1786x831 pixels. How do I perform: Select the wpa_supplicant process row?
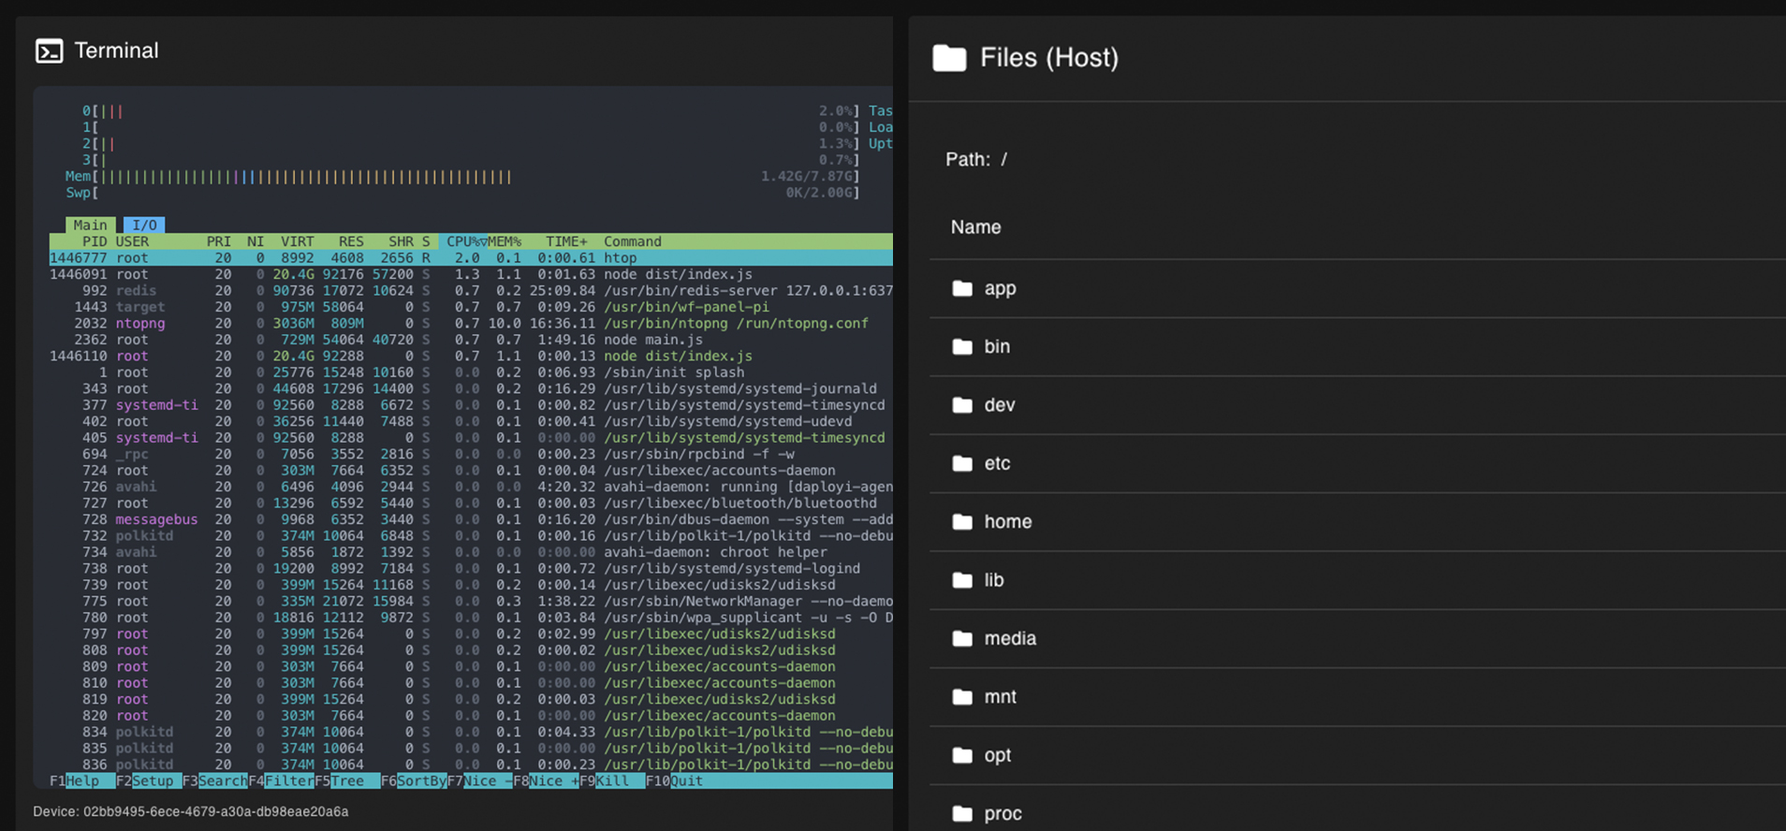(471, 618)
